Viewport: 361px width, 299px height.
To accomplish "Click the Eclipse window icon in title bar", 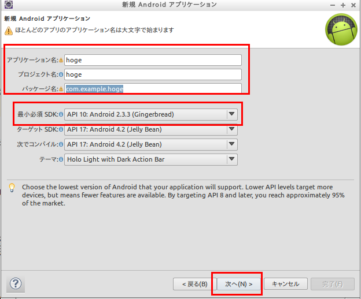I will [x=9, y=5].
